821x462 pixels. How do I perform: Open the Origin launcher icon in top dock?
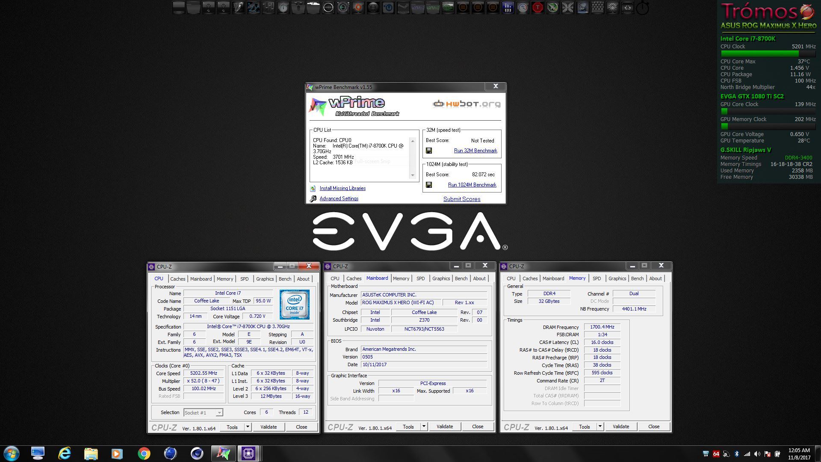358,7
